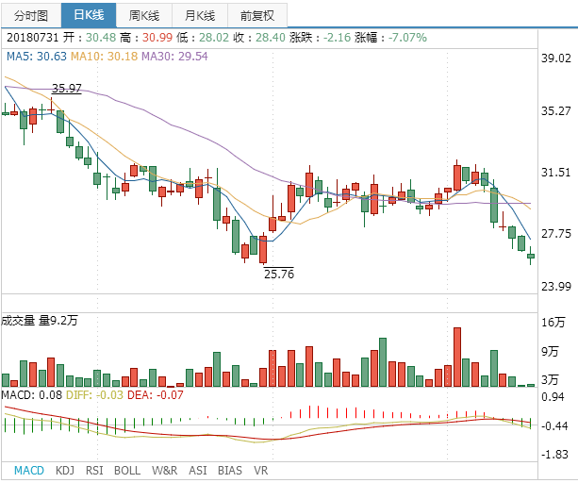The image size is (578, 483).
Task: Select the 日K线 tab
Action: 89,15
